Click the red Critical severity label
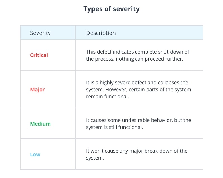Viewport: 223px width, 178px height. tap(39, 55)
